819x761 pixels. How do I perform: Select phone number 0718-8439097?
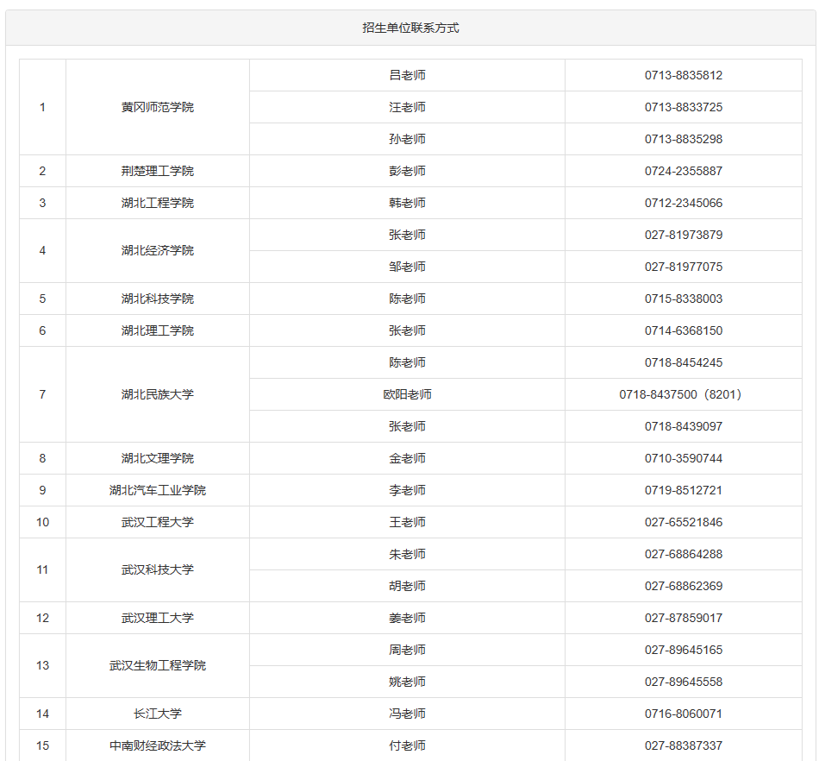click(683, 426)
